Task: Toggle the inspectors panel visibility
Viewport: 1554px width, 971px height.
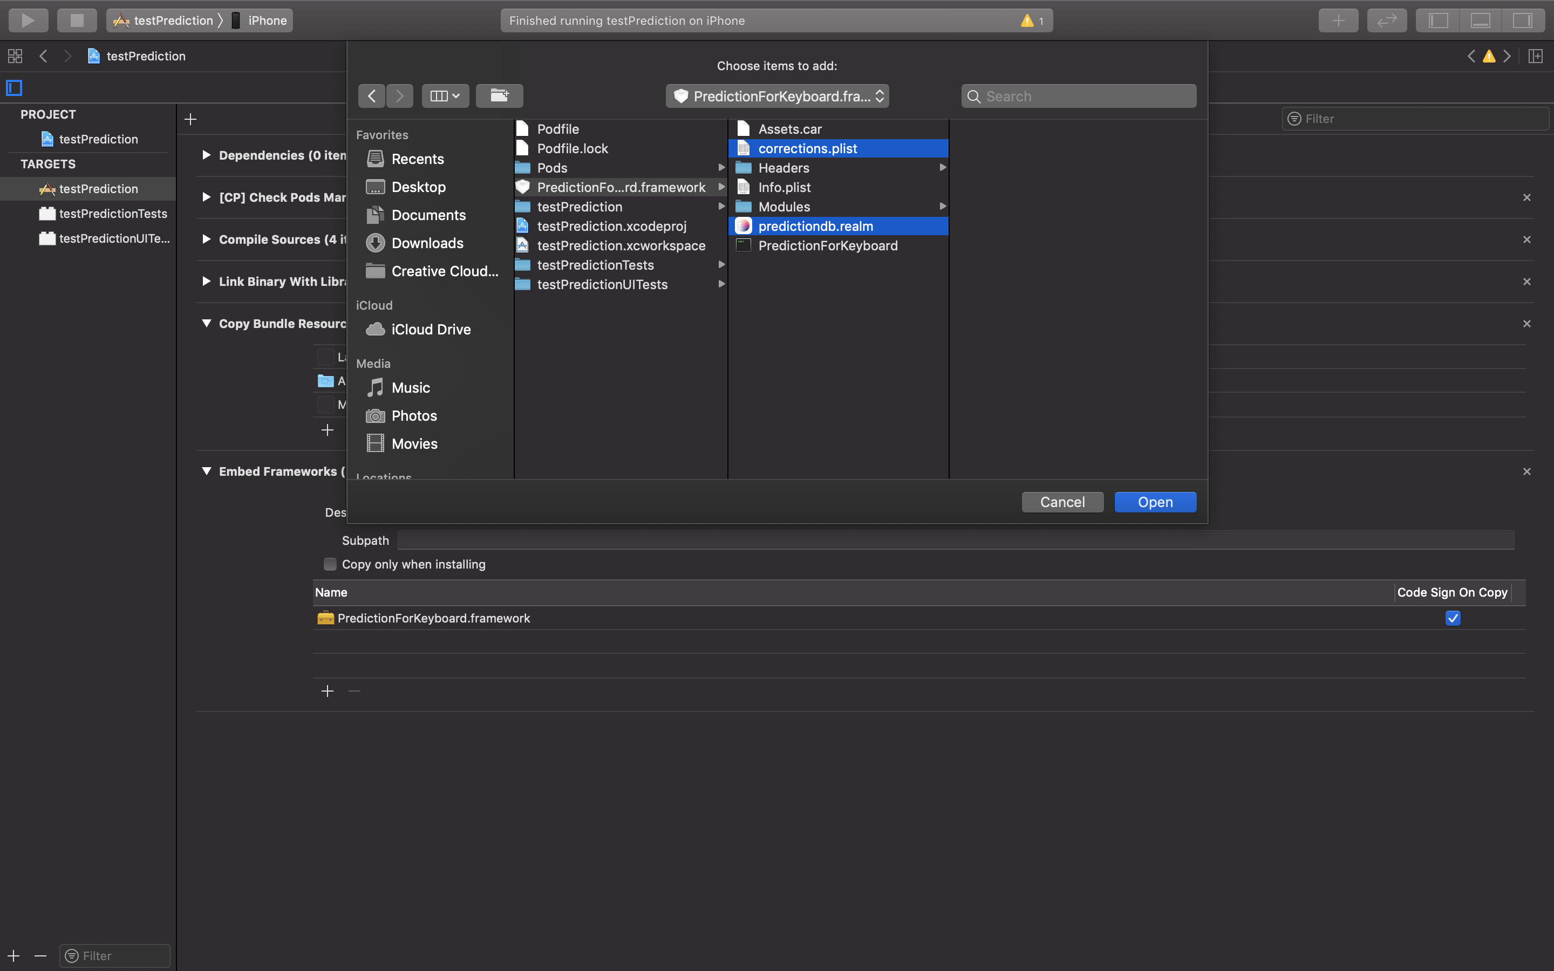Action: coord(1523,20)
